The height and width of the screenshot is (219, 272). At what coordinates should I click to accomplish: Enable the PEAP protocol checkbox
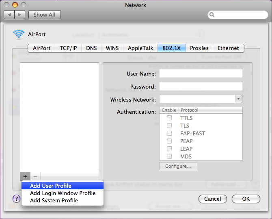click(169, 141)
